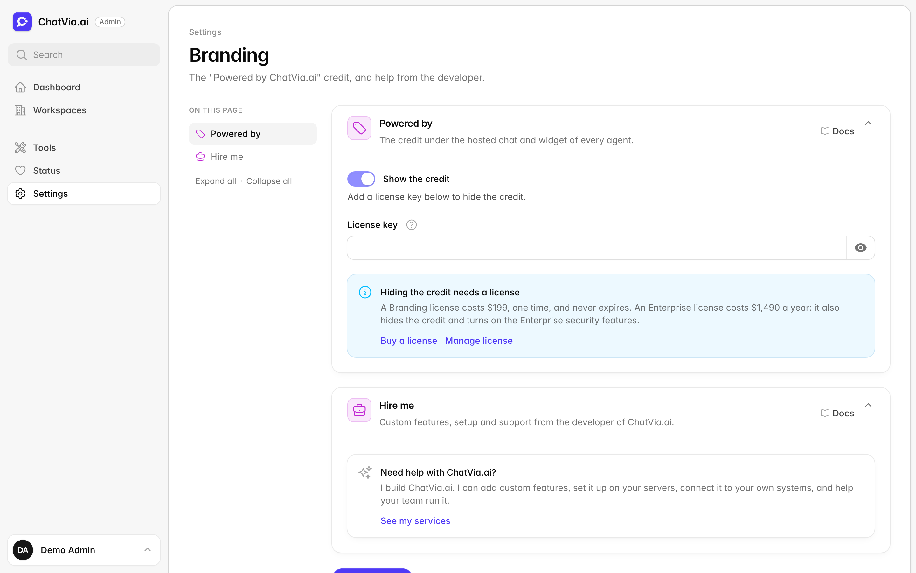The image size is (916, 573).
Task: Open Tools in the sidebar
Action: [x=84, y=147]
